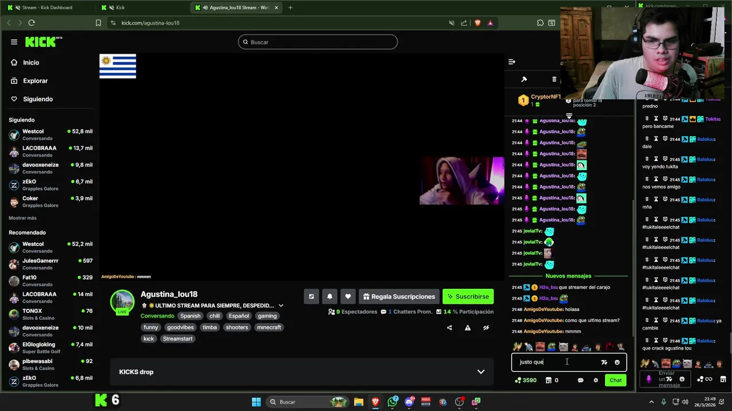Share the stream using the share icon
Image resolution: width=732 pixels, height=411 pixels.
449,328
